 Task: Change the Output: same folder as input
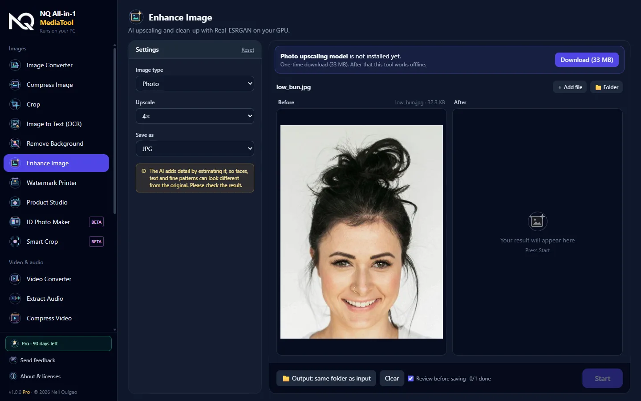pyautogui.click(x=326, y=379)
